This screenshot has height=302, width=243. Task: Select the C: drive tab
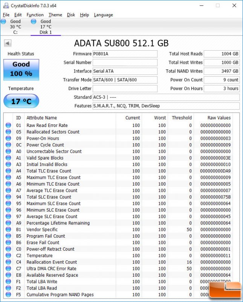pos(15,27)
